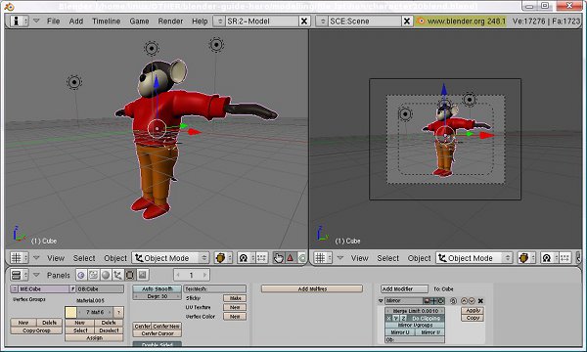Screen dimensions: 587x352
Task: Open the Game menu
Action: (x=139, y=22)
